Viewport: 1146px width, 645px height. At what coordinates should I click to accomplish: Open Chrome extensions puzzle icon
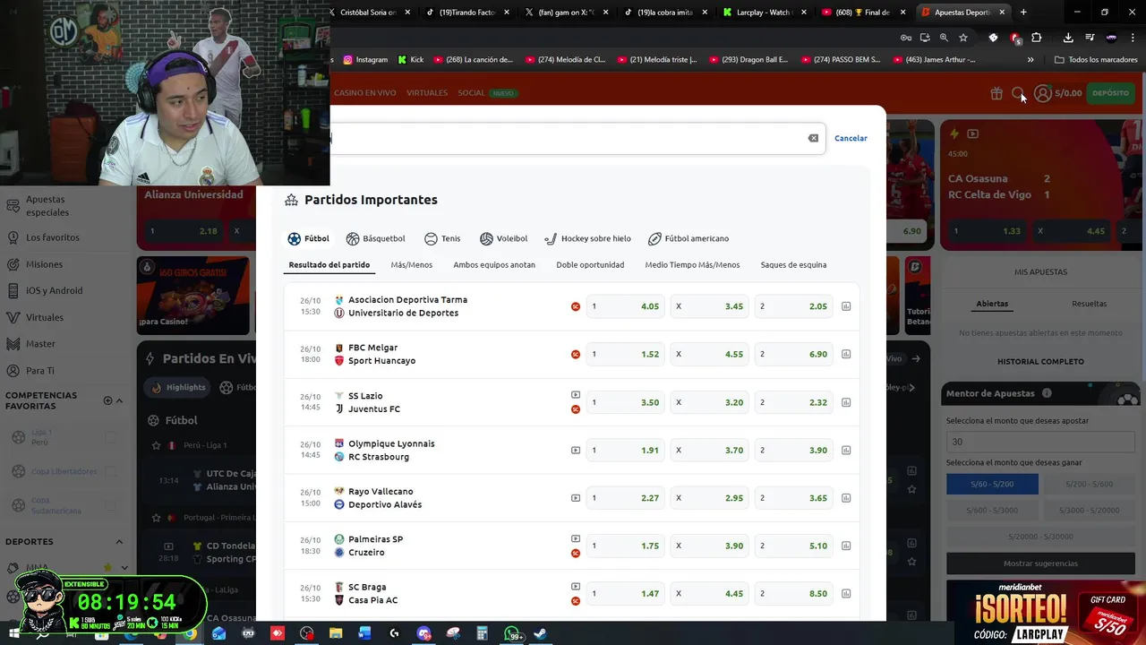point(1037,38)
